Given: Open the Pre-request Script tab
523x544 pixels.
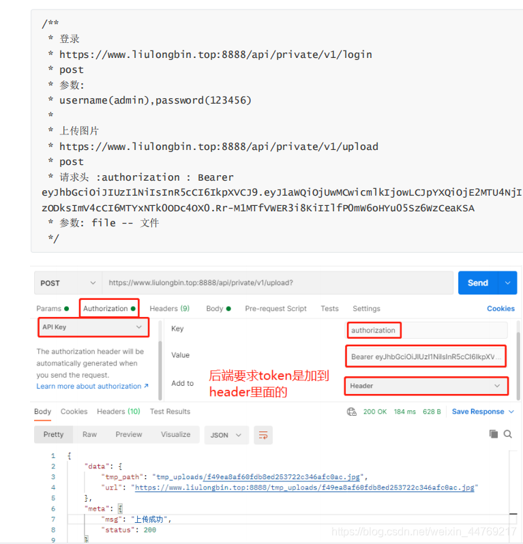Looking at the screenshot, I should (275, 308).
